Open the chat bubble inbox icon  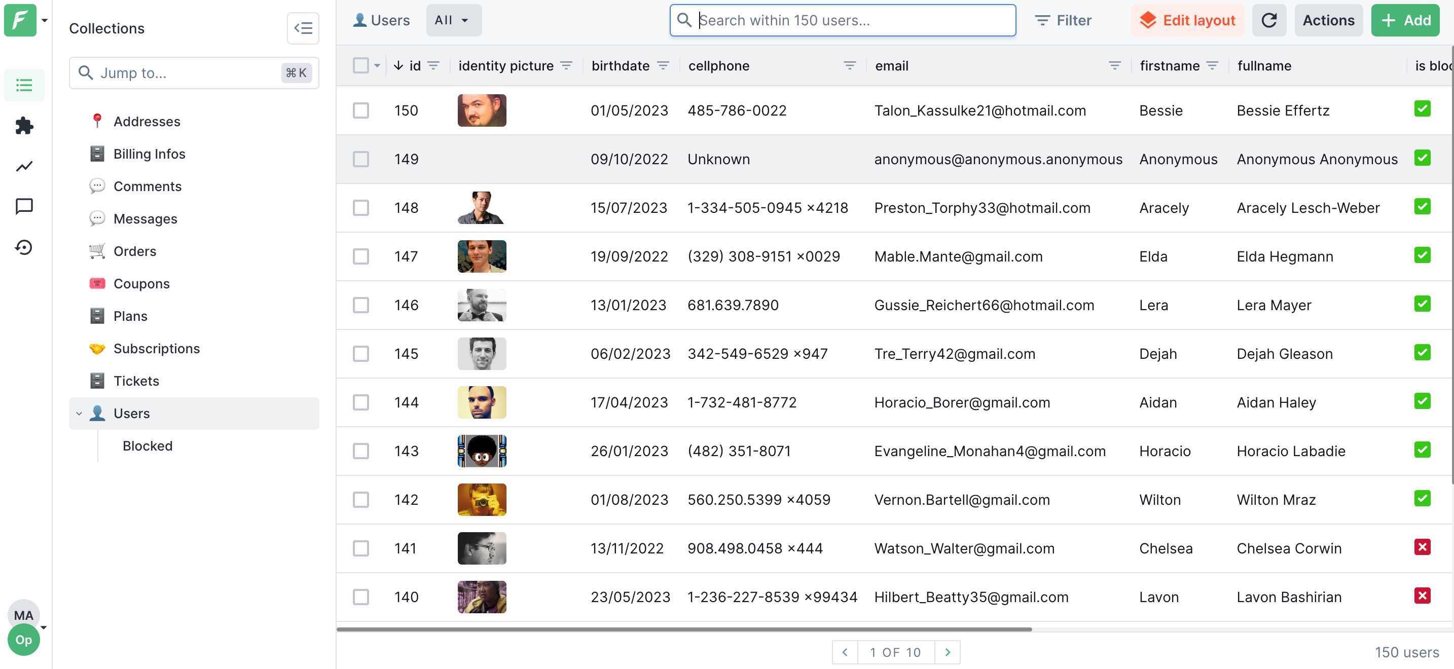tap(24, 206)
